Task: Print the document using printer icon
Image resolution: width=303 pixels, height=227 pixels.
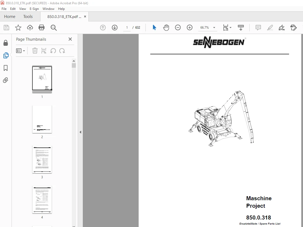Action: [42, 28]
